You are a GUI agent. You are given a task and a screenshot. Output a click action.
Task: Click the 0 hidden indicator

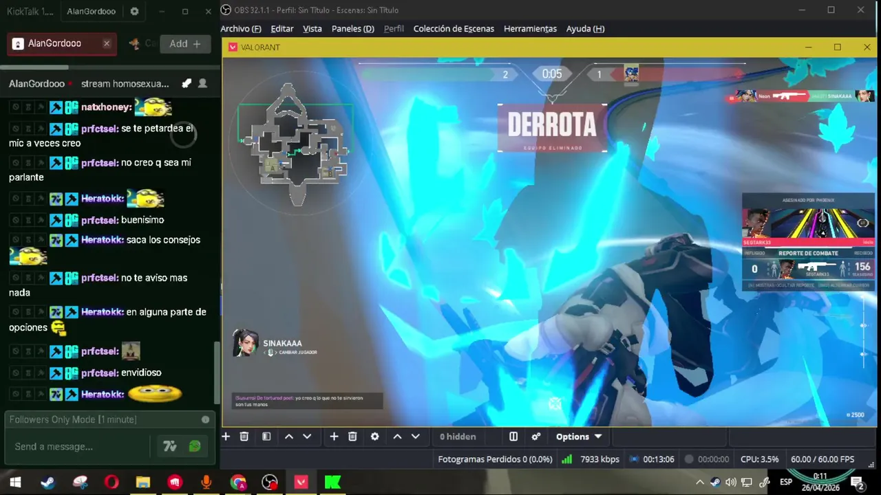pos(458,437)
